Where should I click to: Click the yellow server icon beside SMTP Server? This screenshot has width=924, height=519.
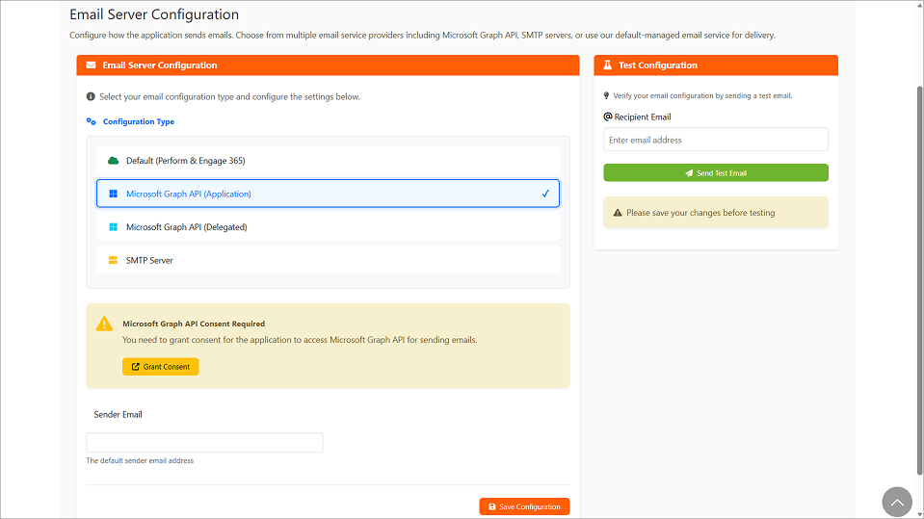(113, 260)
